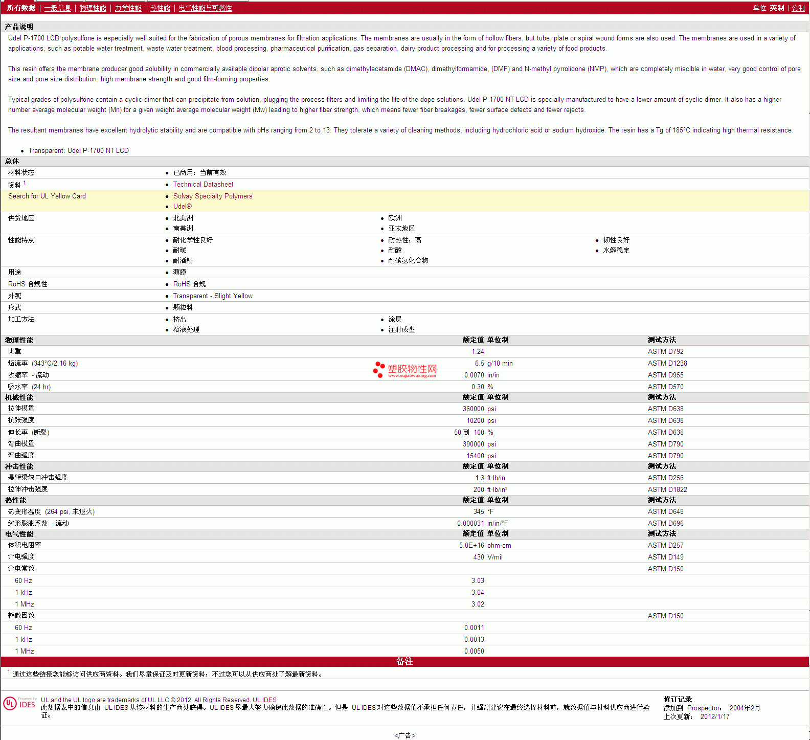Image resolution: width=810 pixels, height=740 pixels.
Task: Click the 物理性能 section header
Action: point(19,340)
